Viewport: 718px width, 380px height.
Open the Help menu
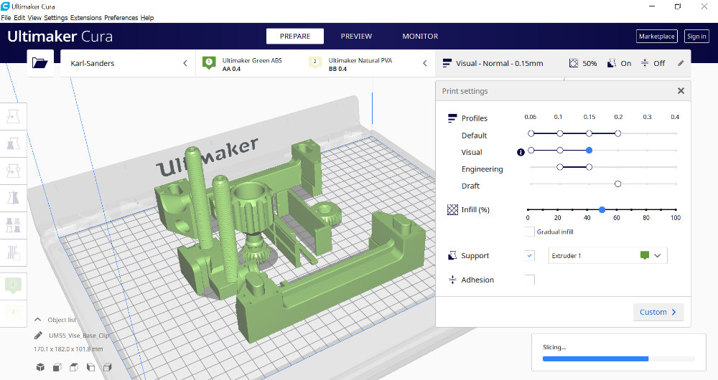pyautogui.click(x=147, y=18)
